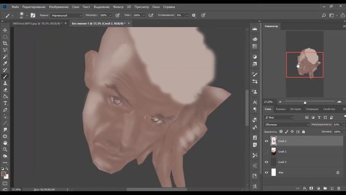The image size is (346, 195).
Task: Select the Eraser tool
Action: pyautogui.click(x=5, y=90)
